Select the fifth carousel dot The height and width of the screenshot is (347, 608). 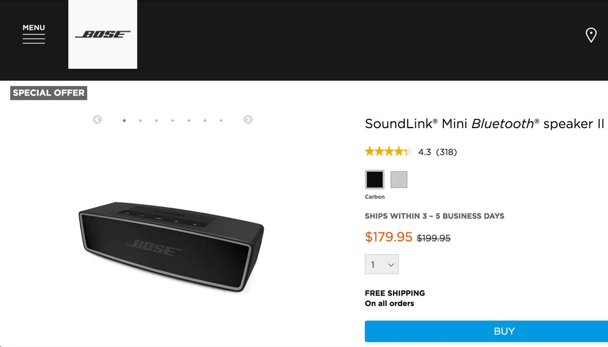tap(189, 121)
